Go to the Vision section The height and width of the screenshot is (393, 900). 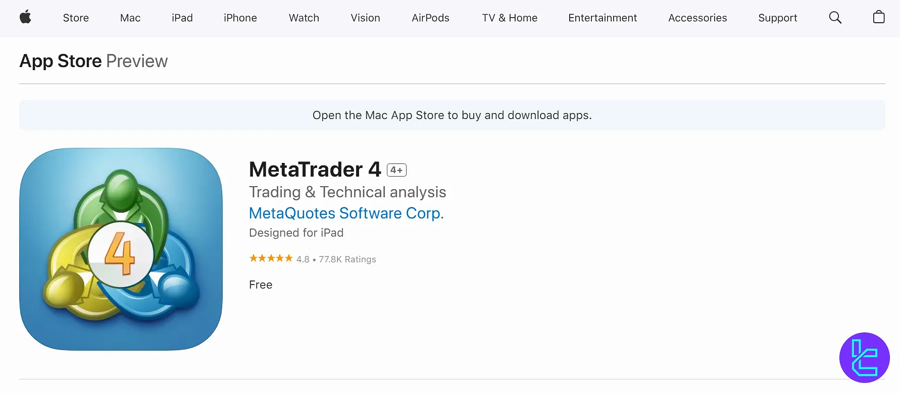point(366,18)
